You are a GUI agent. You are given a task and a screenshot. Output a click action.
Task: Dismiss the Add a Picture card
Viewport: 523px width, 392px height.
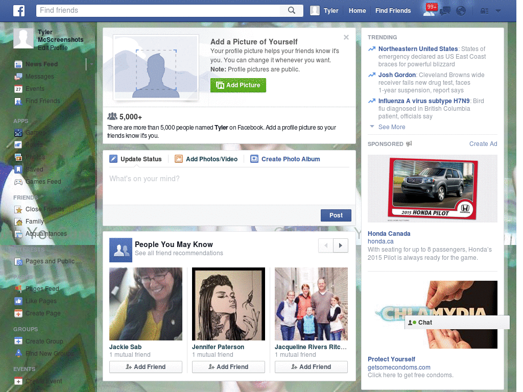[x=346, y=37]
